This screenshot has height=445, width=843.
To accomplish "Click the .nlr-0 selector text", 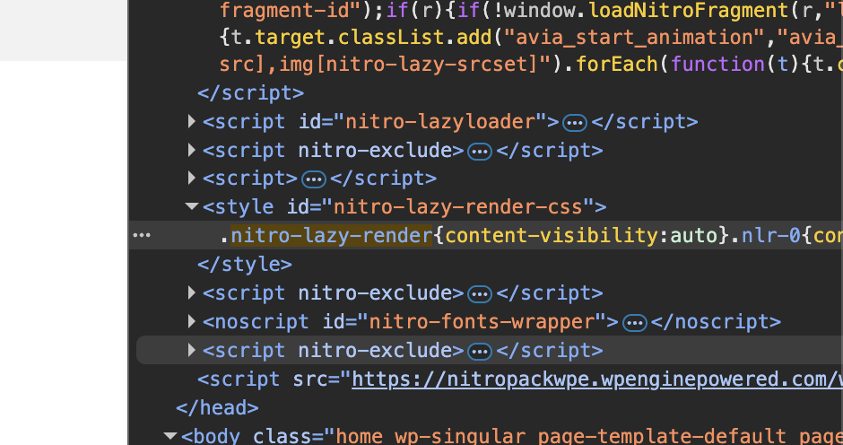I will pyautogui.click(x=766, y=235).
